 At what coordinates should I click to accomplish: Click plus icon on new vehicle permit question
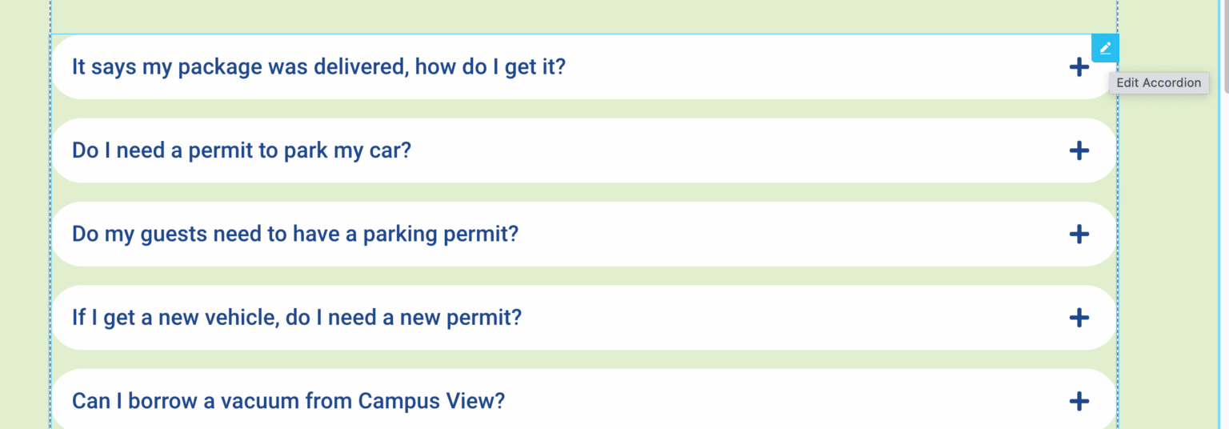point(1079,318)
